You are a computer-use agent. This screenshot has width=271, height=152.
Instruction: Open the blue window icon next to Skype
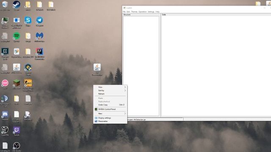click(17, 20)
